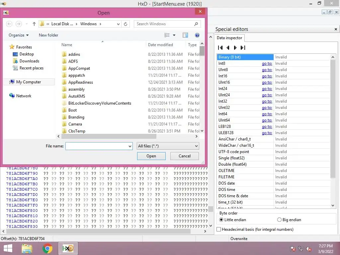Expand breadcrumb arrow after Windows
Image resolution: width=340 pixels, height=255 pixels.
[x=100, y=24]
